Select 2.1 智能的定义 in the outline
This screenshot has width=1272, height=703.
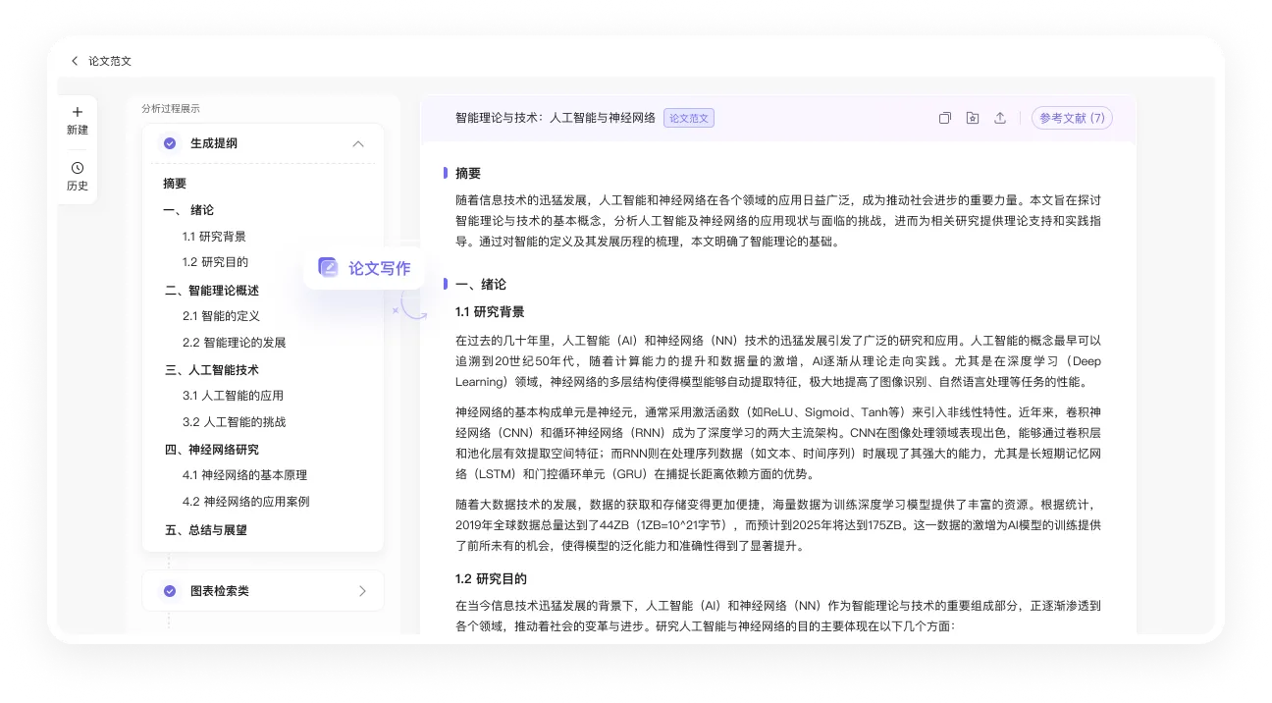(x=221, y=315)
